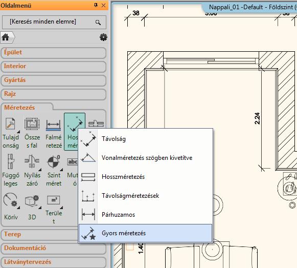Click the Keresés minden elemre search field
The width and height of the screenshot is (297, 268).
[x=54, y=22]
